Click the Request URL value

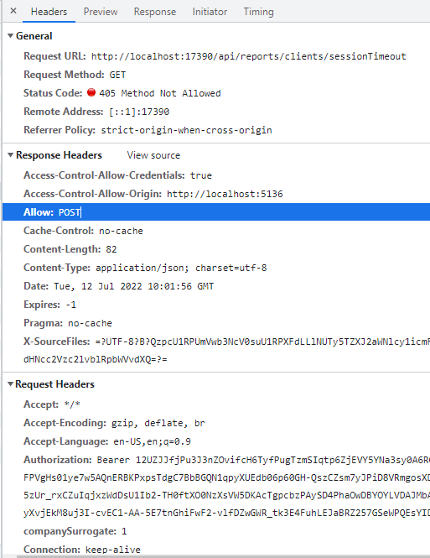[x=249, y=56]
